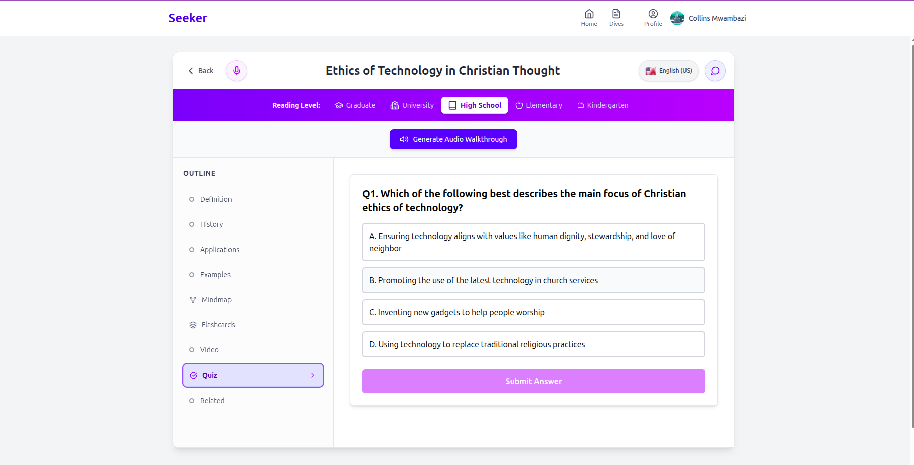Click the OUTLINE section heading
The width and height of the screenshot is (914, 465).
coord(199,173)
